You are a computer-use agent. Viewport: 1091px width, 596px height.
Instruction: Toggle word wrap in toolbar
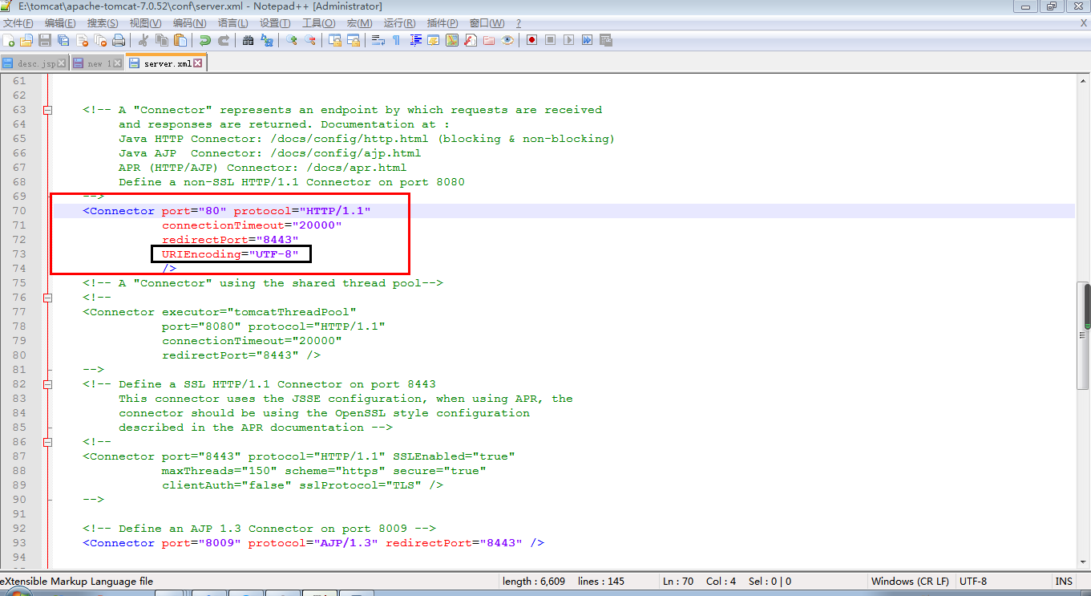pyautogui.click(x=378, y=40)
